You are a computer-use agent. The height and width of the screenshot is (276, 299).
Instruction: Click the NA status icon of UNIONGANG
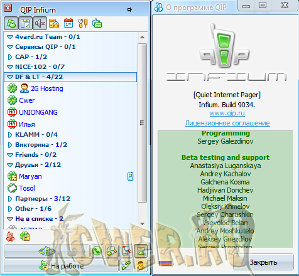tap(12, 112)
